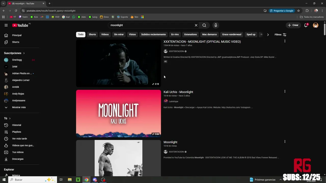
Task: Open more options for third Moonlight result
Action: pyautogui.click(x=285, y=142)
